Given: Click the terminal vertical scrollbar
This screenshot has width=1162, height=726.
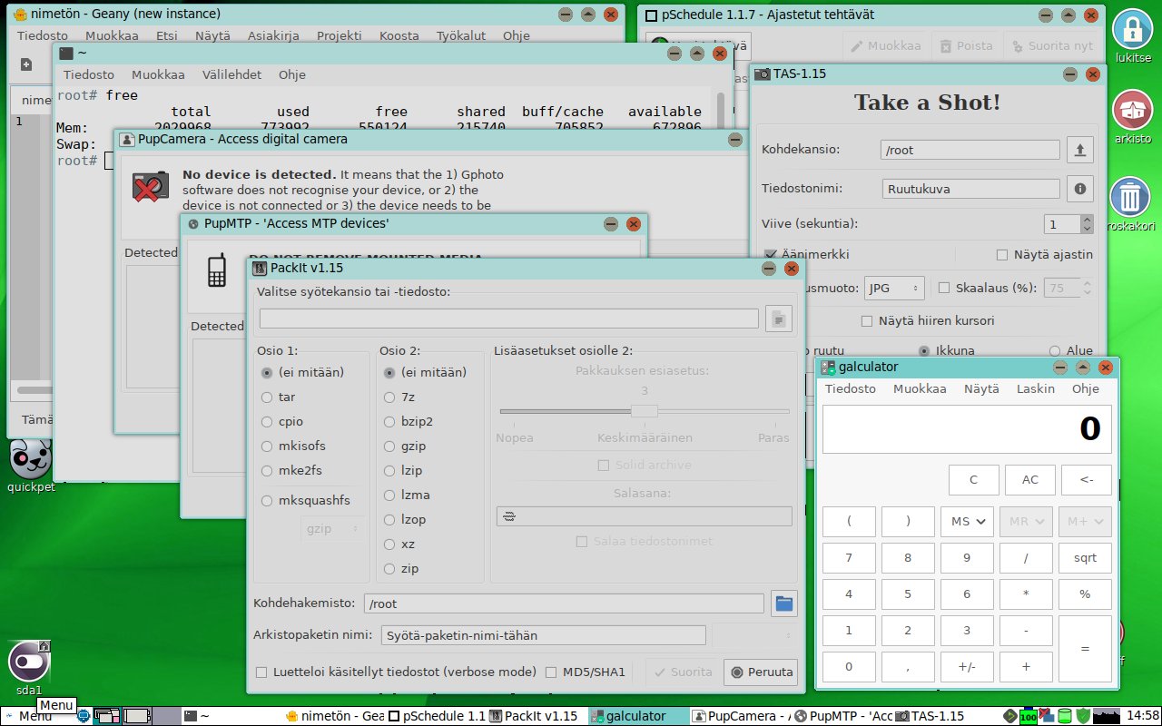Looking at the screenshot, I should point(723,111).
